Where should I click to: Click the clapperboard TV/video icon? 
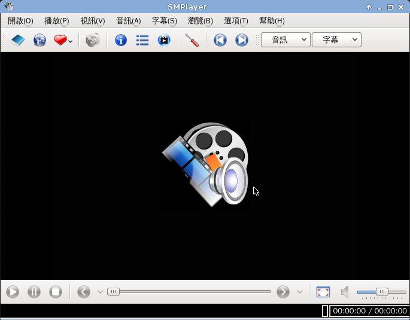coord(164,40)
